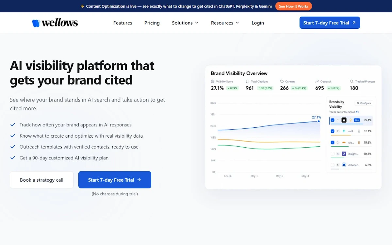
Task: Click the checkmark beside 'Get a 90-day customized'
Action: tap(13, 157)
